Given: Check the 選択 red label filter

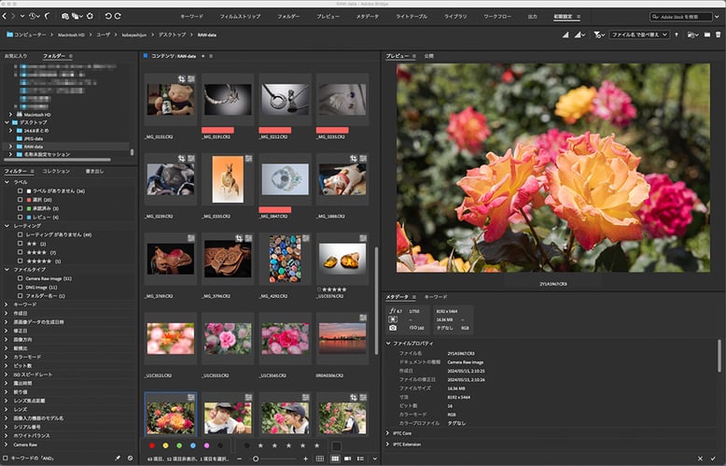Looking at the screenshot, I should point(21,199).
